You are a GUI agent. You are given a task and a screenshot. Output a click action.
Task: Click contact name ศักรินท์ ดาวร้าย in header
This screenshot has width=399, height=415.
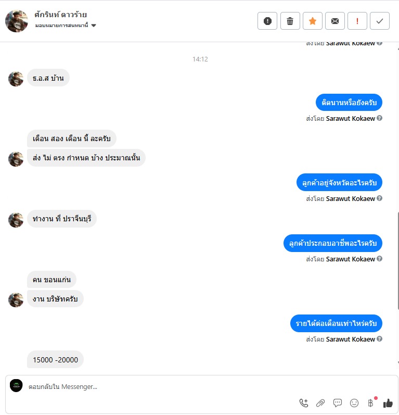tap(60, 15)
